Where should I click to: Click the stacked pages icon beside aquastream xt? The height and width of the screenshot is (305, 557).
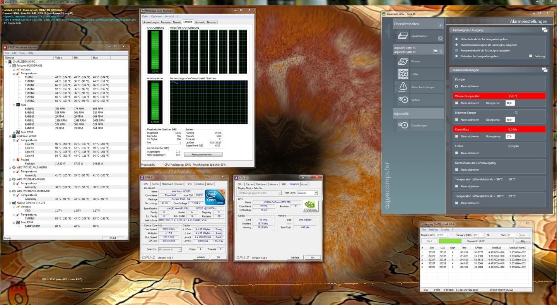403,36
